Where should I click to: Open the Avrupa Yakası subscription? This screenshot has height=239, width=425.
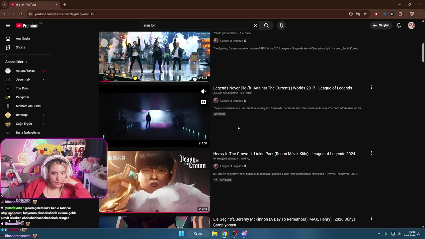coord(26,71)
